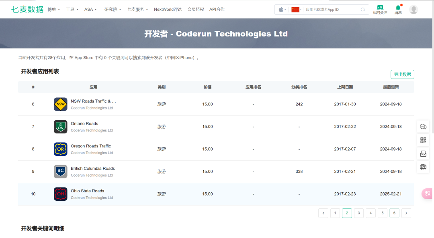Click the pink translate floating icon
434x238 pixels.
[427, 194]
